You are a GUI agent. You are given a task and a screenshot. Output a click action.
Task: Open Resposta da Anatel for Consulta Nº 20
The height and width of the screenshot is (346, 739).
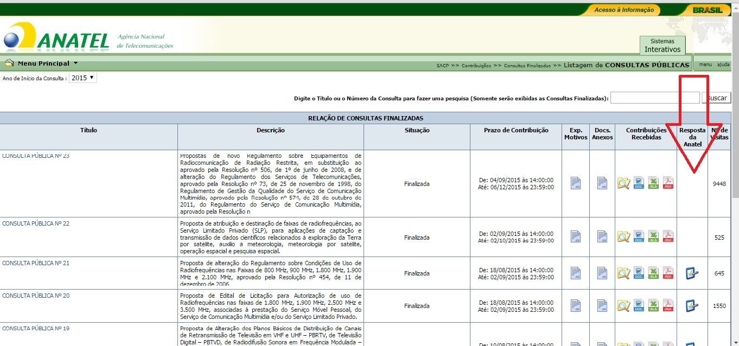point(692,305)
